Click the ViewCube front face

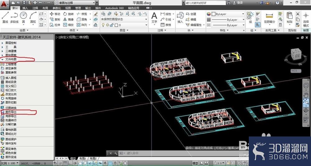[297, 56]
